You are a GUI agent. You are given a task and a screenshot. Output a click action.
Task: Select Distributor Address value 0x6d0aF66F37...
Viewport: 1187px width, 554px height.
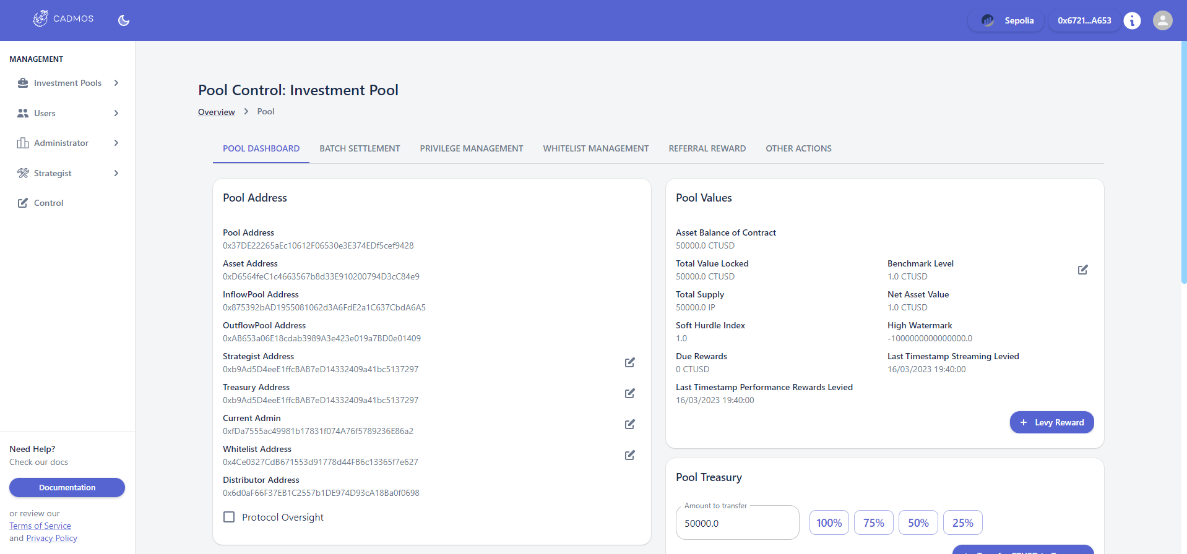pyautogui.click(x=321, y=493)
